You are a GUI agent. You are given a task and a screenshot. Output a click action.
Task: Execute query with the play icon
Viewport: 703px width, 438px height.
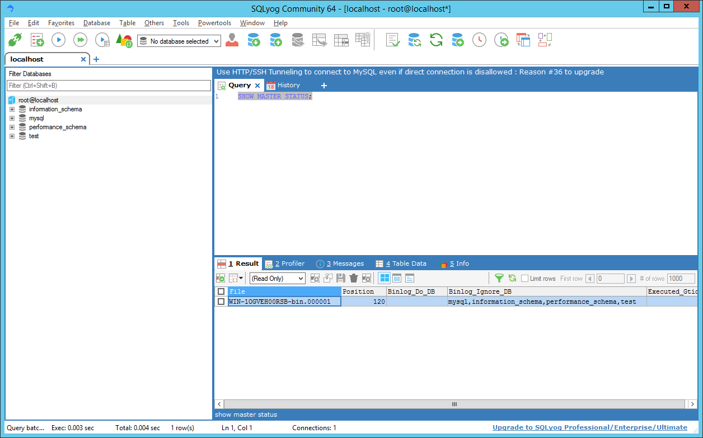coord(59,40)
